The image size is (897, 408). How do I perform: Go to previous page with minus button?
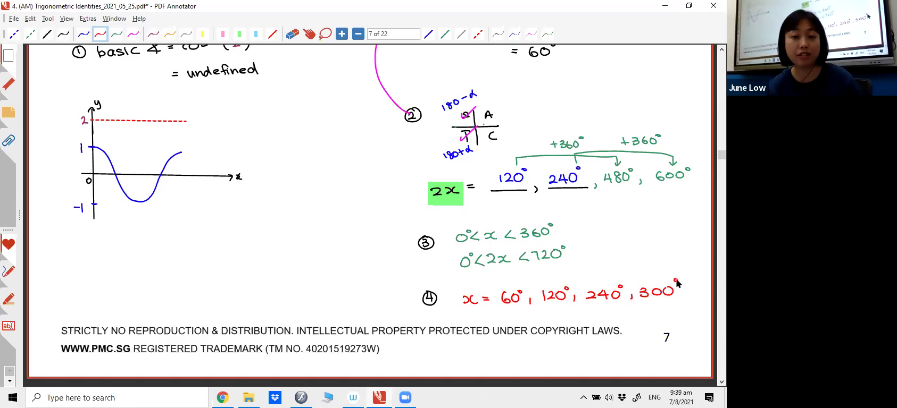[x=359, y=34]
